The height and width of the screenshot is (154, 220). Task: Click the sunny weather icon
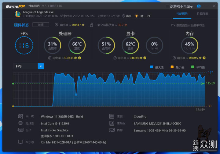click(x=136, y=16)
